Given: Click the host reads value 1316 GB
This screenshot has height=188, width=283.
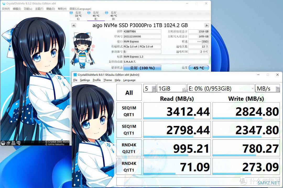Looking at the screenshot, I should [x=199, y=31].
